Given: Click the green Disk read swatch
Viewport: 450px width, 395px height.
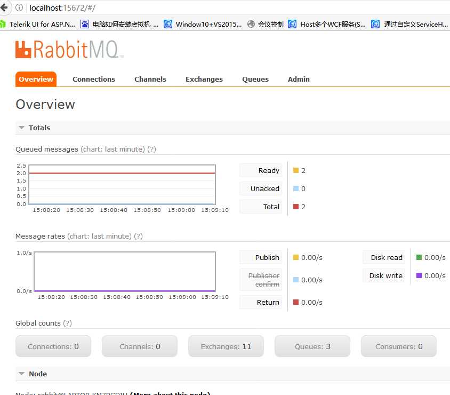Looking at the screenshot, I should [419, 257].
